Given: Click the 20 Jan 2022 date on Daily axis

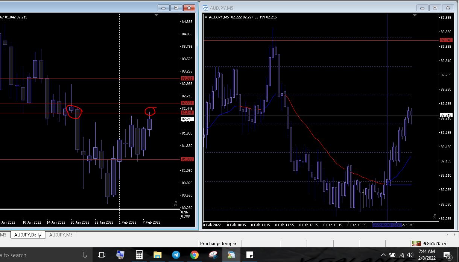Looking at the screenshot, I should (x=80, y=222).
